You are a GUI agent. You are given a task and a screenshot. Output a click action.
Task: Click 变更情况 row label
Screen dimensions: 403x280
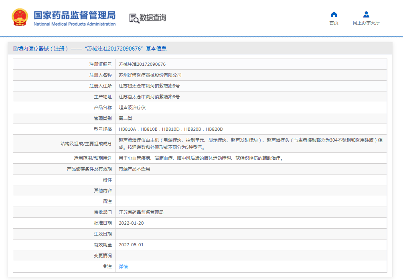103,256
